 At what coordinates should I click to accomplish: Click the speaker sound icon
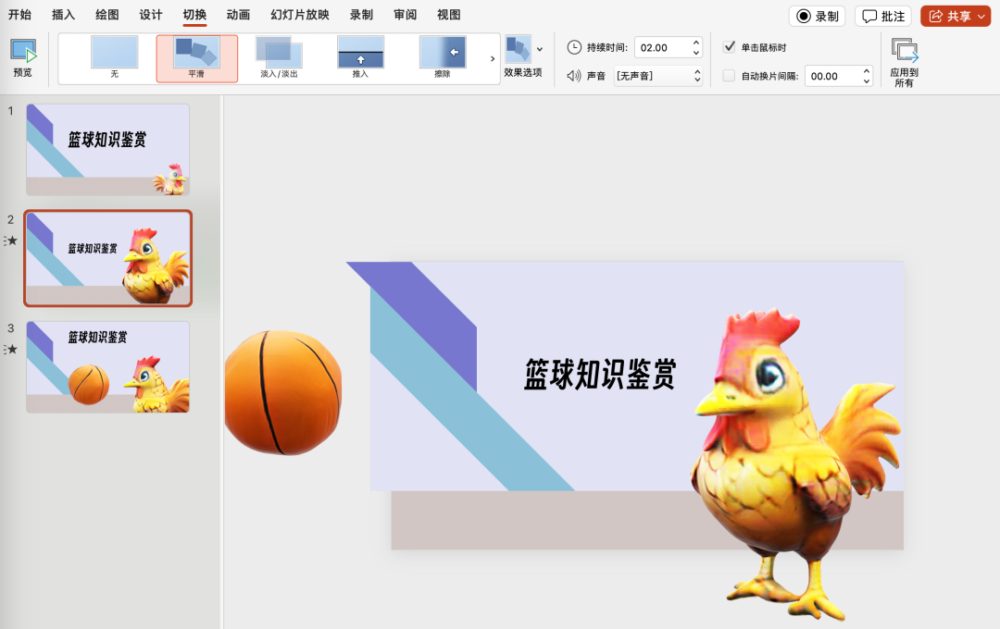tap(573, 76)
